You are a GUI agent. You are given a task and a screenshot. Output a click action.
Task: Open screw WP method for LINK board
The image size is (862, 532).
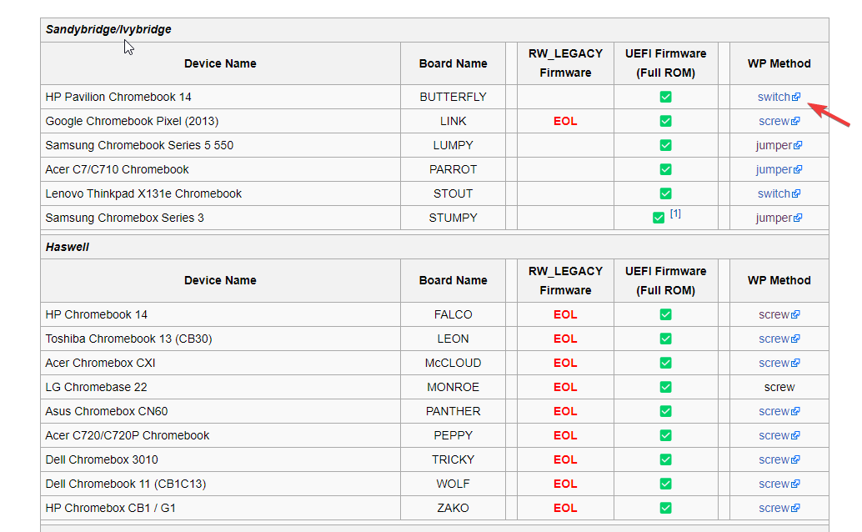coord(779,121)
